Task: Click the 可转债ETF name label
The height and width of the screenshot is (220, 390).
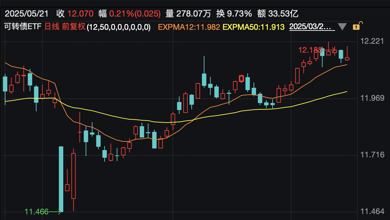Action: coord(23,27)
